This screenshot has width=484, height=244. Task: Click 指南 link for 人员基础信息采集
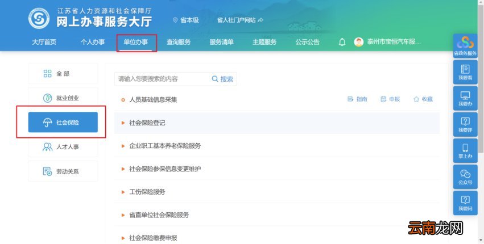tap(362, 99)
